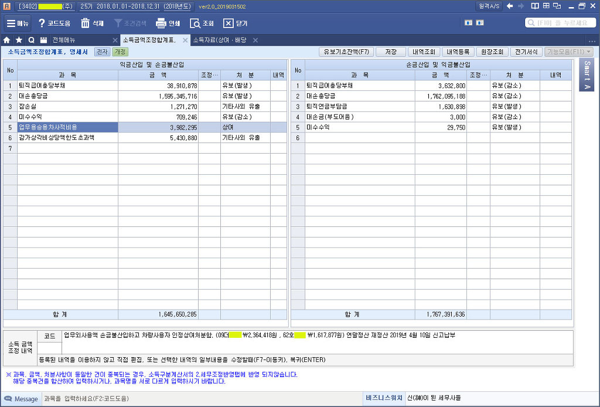Click the 저장 button

[x=391, y=52]
